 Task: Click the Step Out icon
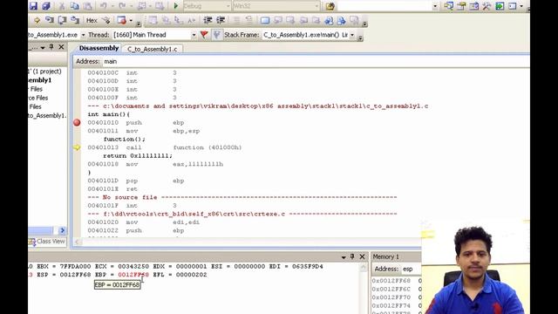75,20
